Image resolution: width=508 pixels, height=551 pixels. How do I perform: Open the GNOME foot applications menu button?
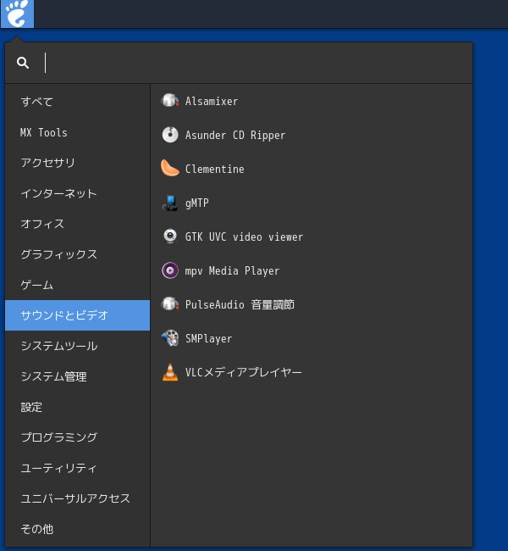coord(17,14)
